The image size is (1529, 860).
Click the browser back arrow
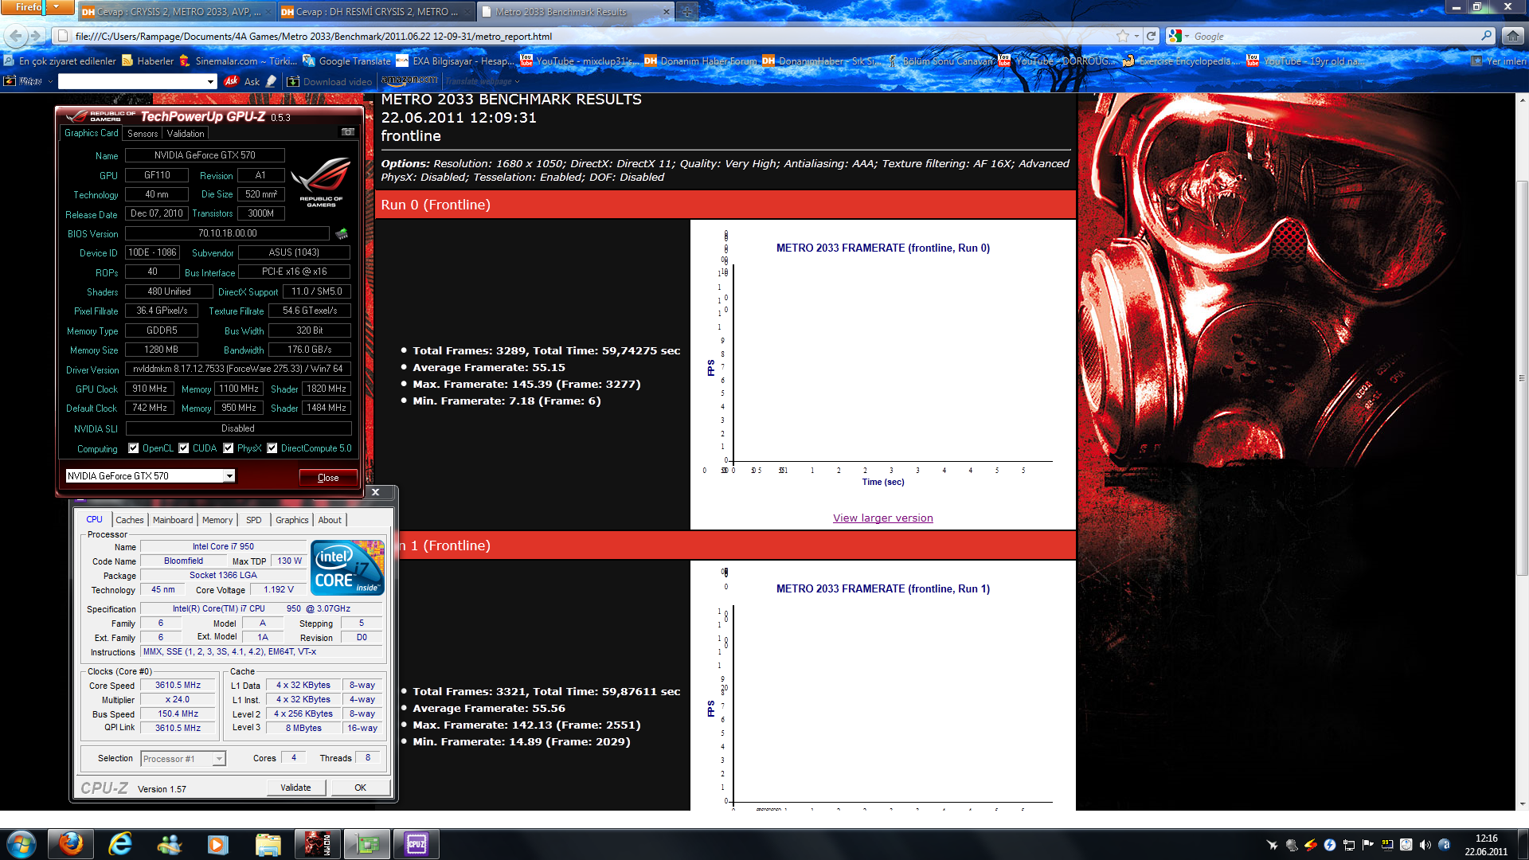pos(15,36)
